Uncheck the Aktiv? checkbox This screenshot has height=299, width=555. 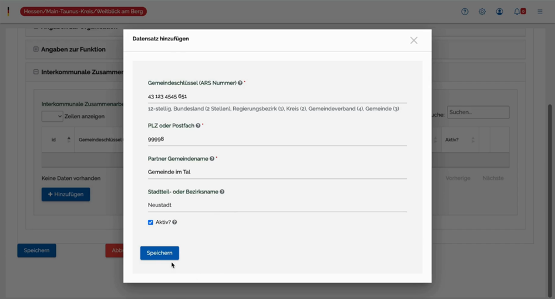150,223
